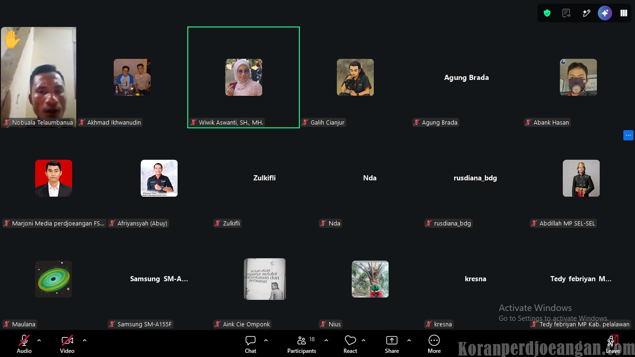The width and height of the screenshot is (635, 357).
Task: Open the More options menu
Action: [x=434, y=344]
